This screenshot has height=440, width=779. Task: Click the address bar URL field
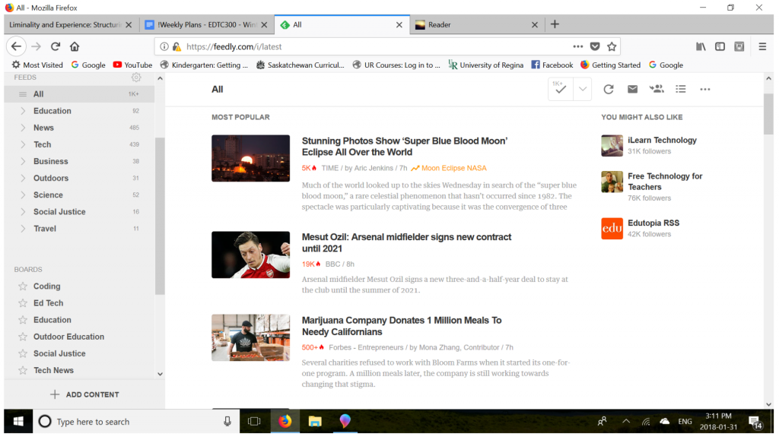377,46
